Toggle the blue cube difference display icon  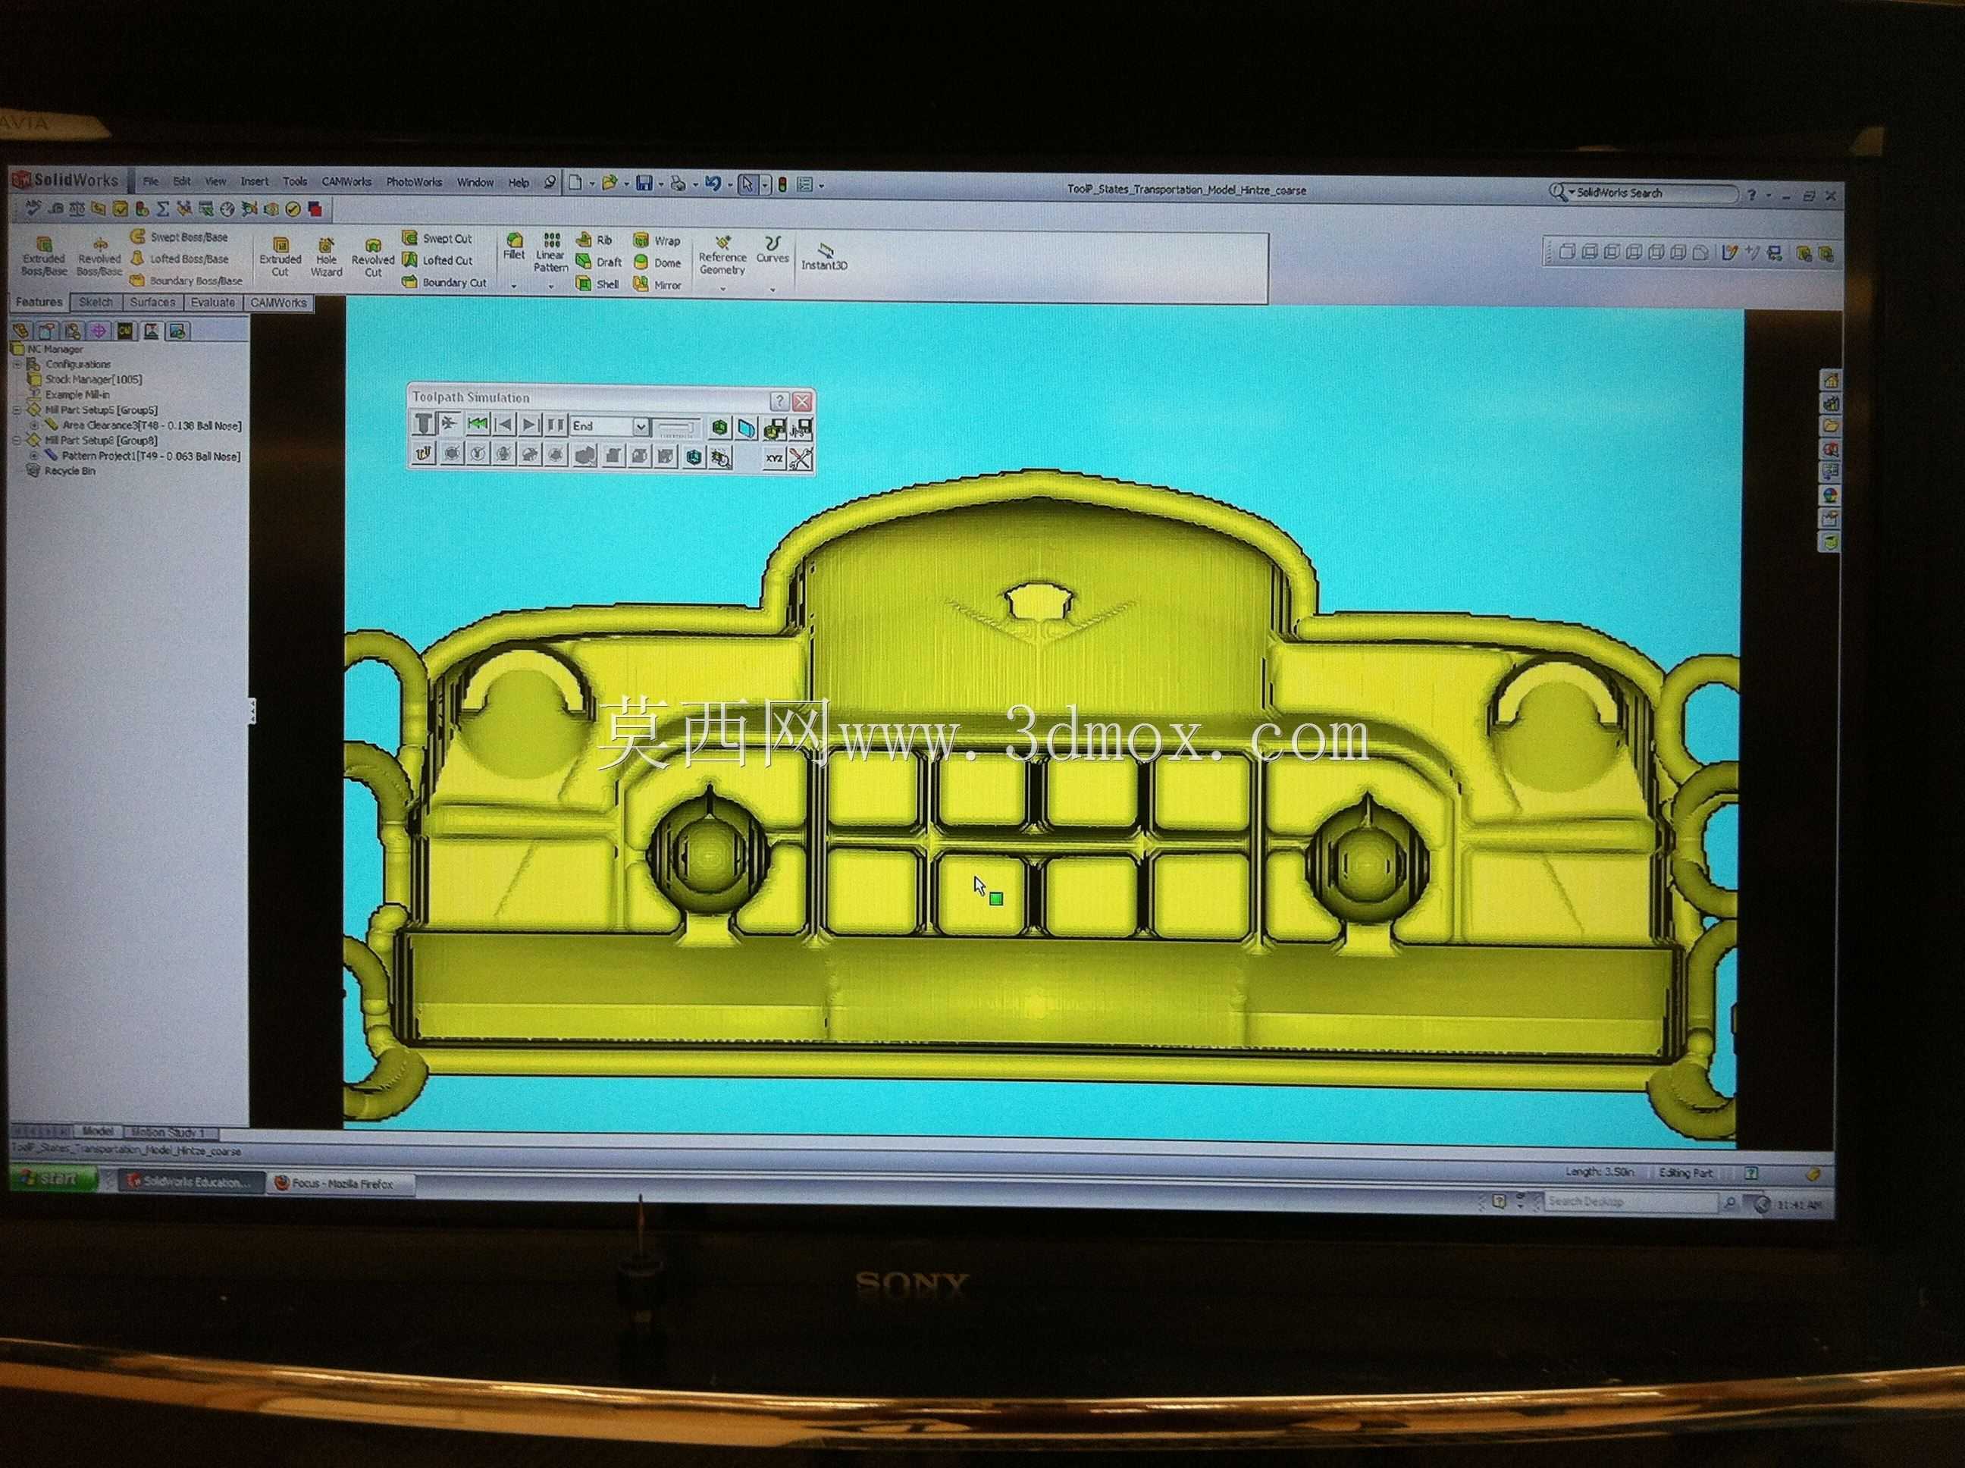pyautogui.click(x=694, y=456)
